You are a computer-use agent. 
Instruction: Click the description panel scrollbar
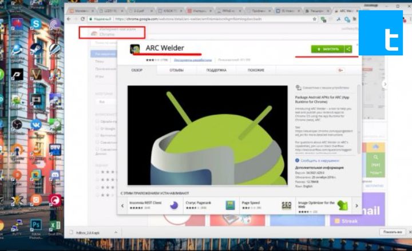(359, 119)
